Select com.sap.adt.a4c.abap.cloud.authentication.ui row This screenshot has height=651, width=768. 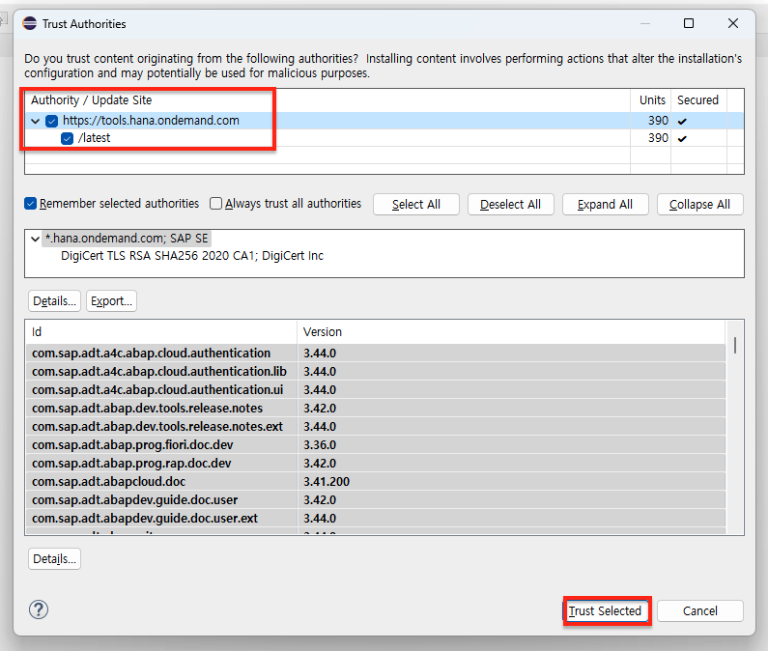pos(376,390)
